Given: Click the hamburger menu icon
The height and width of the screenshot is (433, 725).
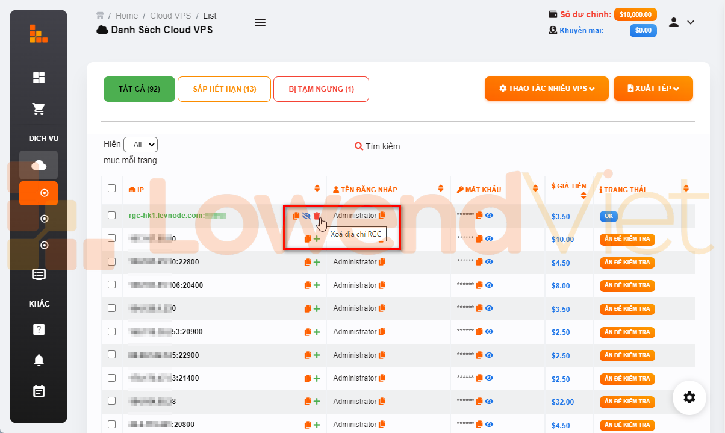Looking at the screenshot, I should 260,23.
